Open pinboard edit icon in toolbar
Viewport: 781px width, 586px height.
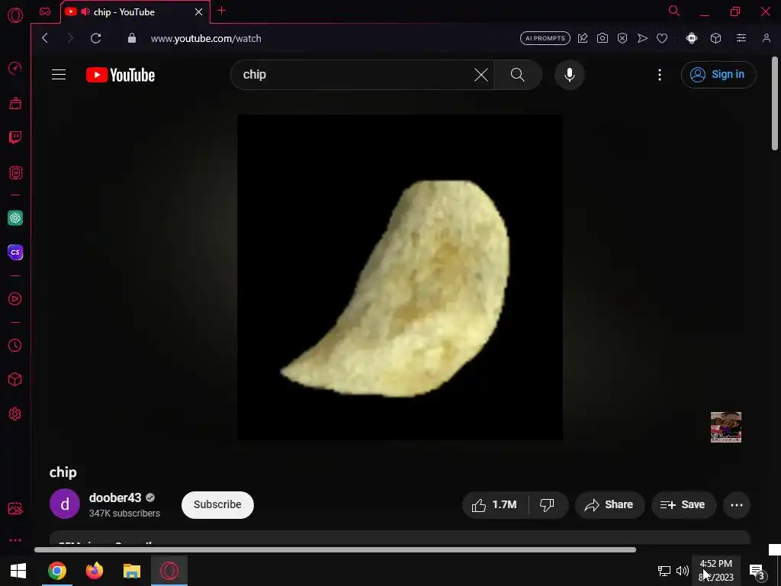click(582, 38)
